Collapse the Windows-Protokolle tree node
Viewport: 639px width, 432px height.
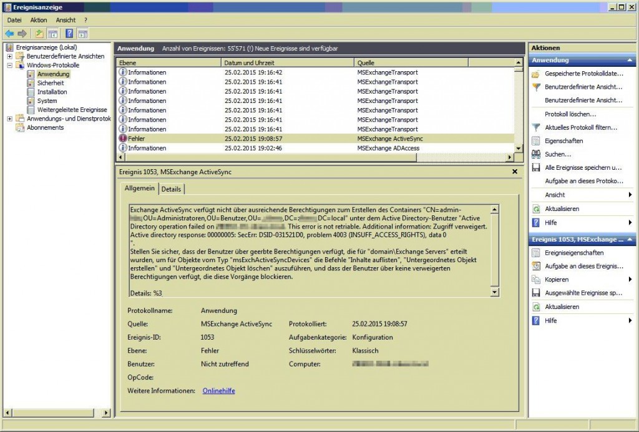[x=10, y=65]
